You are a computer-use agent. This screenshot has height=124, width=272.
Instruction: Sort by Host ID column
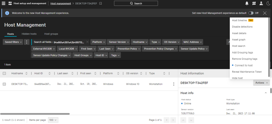(49, 74)
